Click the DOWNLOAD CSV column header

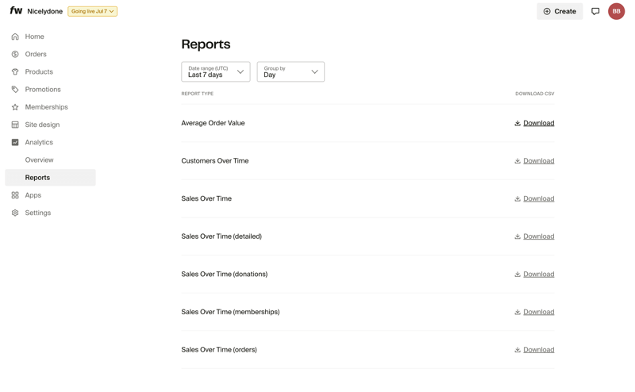pos(534,94)
